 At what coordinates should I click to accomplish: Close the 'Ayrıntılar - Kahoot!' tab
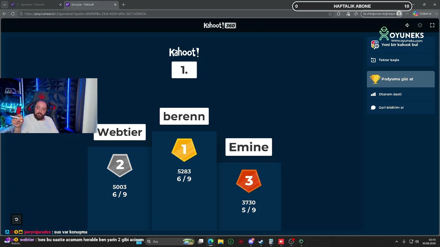60,5
